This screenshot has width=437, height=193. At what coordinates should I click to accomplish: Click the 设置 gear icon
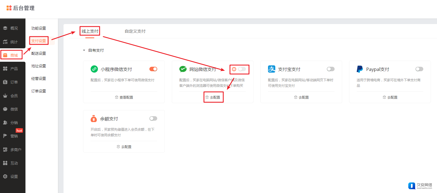tap(5, 177)
